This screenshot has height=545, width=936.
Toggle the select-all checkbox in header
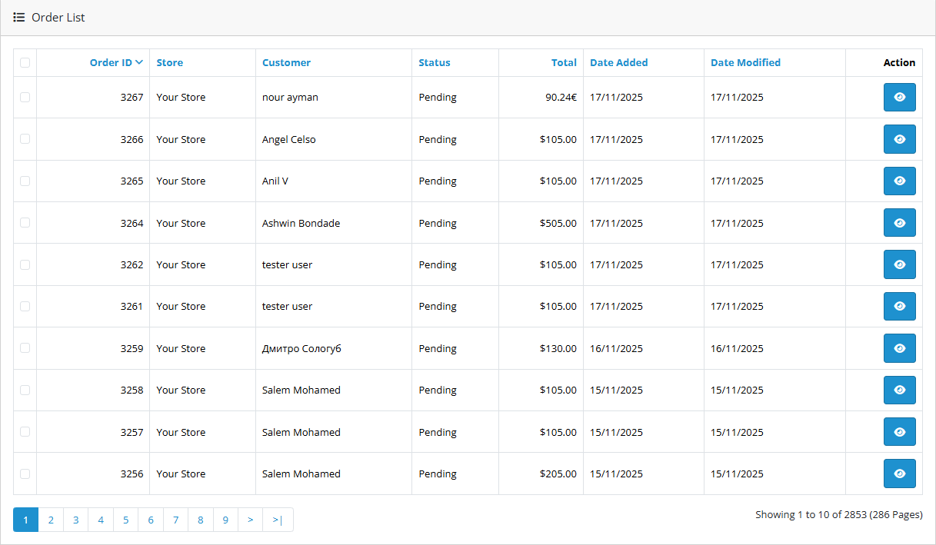point(25,62)
